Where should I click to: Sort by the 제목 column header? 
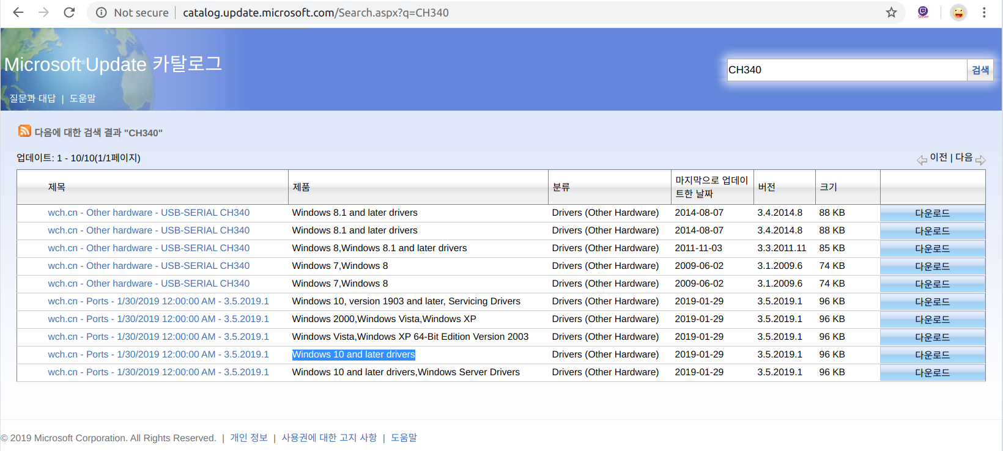click(x=56, y=187)
